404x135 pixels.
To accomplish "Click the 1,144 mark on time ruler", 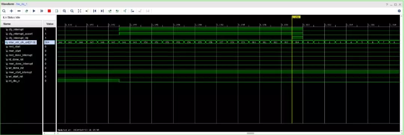I will coord(133,25).
